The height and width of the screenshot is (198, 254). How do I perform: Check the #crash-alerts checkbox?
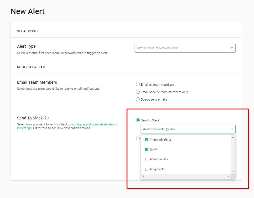[147, 159]
